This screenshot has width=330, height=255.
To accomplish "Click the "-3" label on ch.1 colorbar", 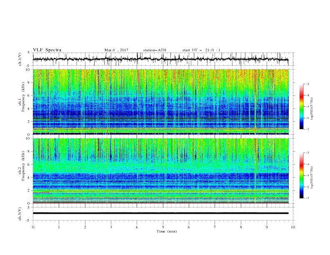I will coord(307,84).
